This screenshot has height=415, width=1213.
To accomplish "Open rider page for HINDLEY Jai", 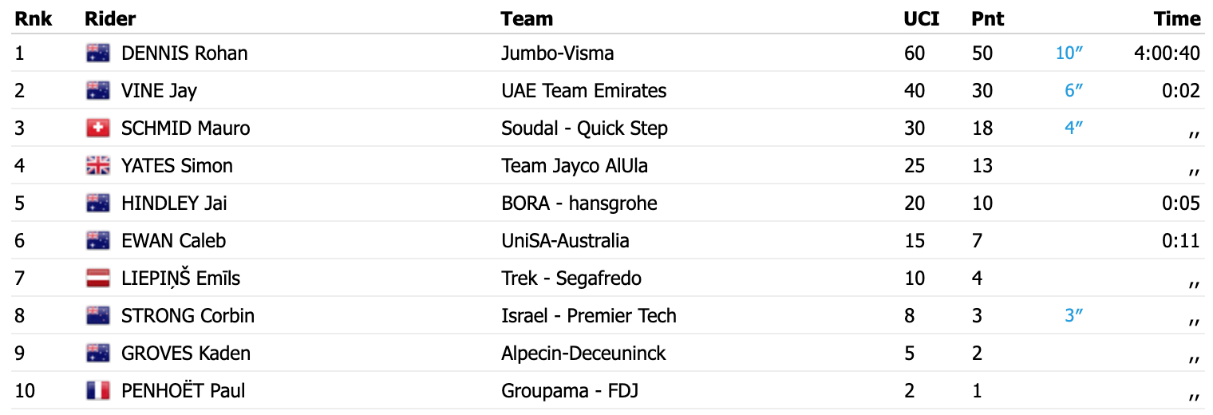I will tap(174, 204).
